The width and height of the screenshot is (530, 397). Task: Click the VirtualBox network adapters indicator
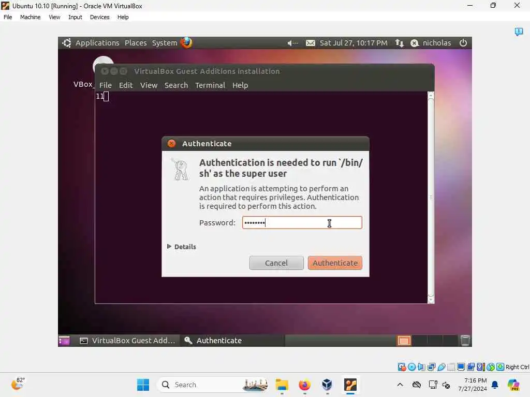(431, 367)
